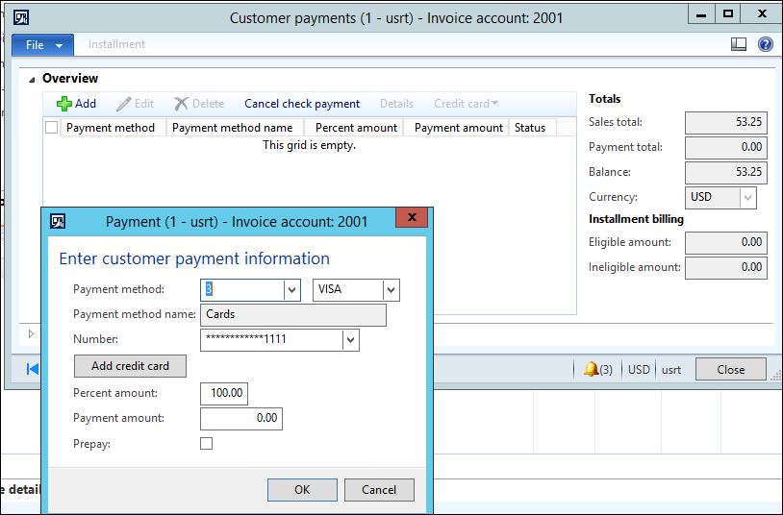783x515 pixels.
Task: Expand the VISA card type dropdown
Action: (x=391, y=290)
